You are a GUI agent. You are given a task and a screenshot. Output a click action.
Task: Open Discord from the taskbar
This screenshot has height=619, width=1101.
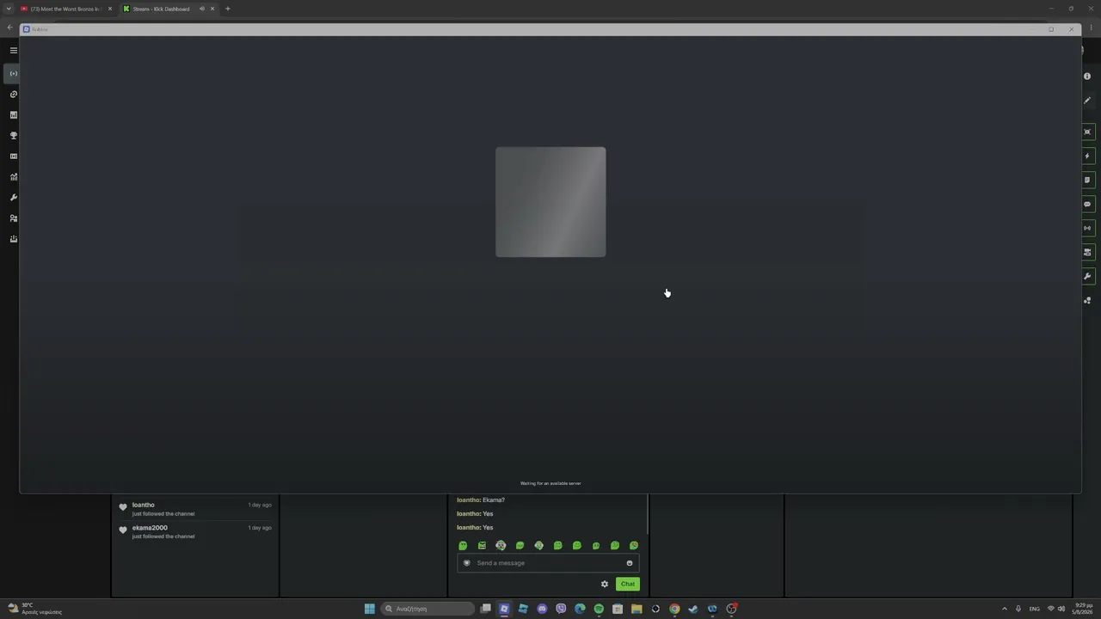coord(542,609)
